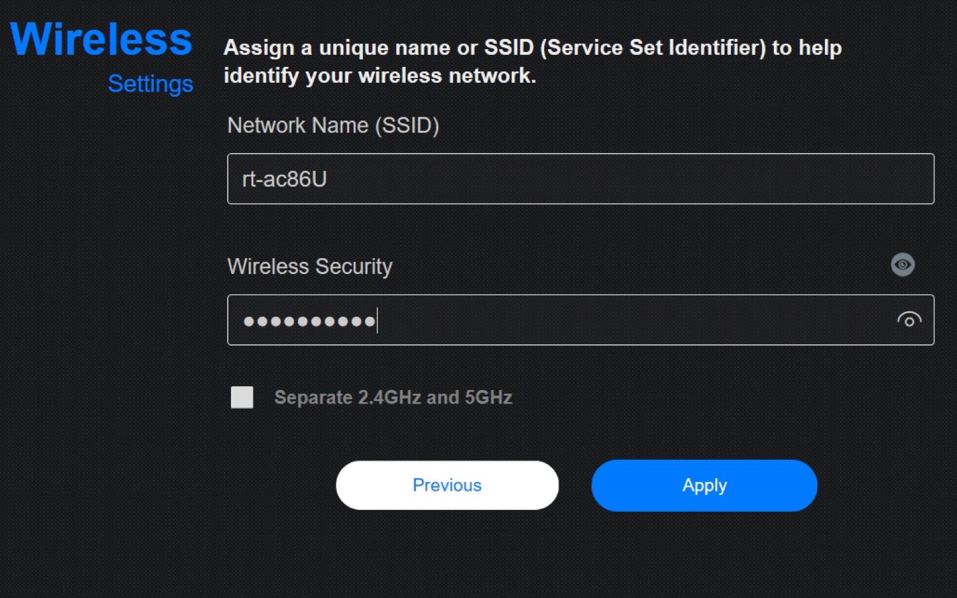The height and width of the screenshot is (598, 957).
Task: Click the word "Previous" on white button
Action: click(x=447, y=485)
